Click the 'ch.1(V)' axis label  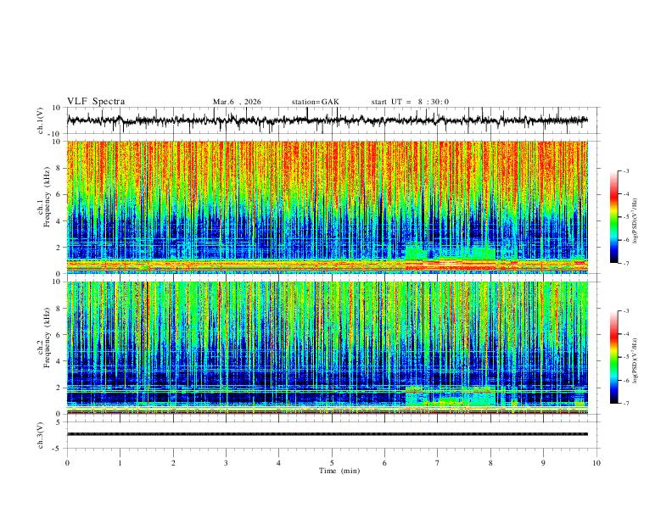coord(41,120)
